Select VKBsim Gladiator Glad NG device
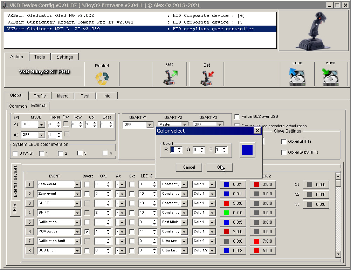This screenshot has height=270, width=351. (x=140, y=15)
